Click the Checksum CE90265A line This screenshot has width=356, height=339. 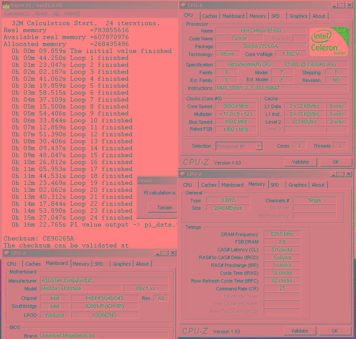pyautogui.click(x=39, y=238)
